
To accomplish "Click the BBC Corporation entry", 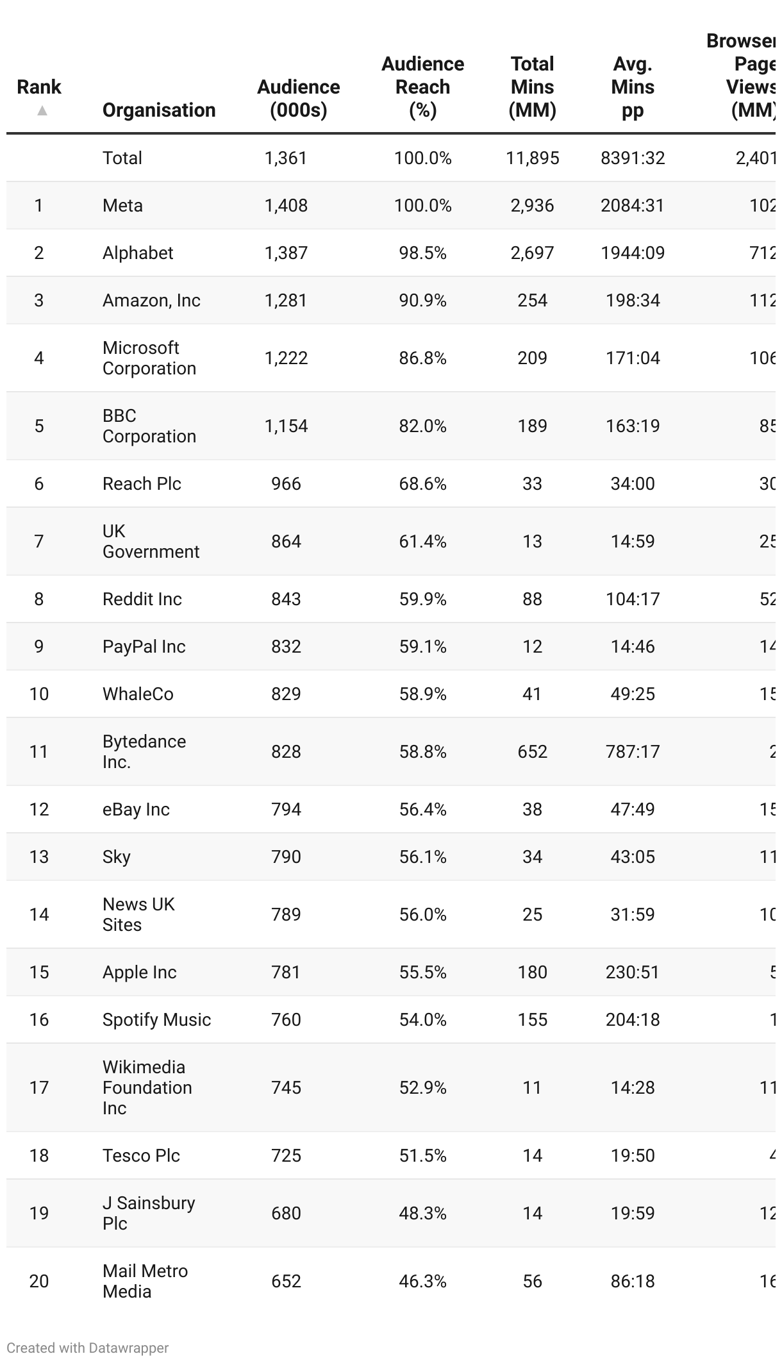I will (x=149, y=426).
